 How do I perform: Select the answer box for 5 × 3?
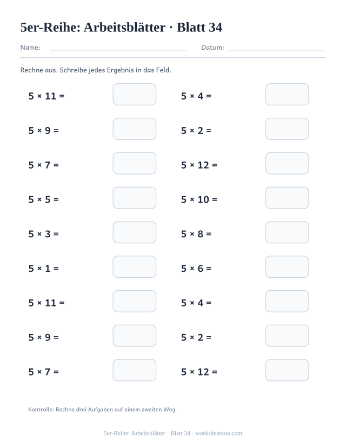pos(135,232)
